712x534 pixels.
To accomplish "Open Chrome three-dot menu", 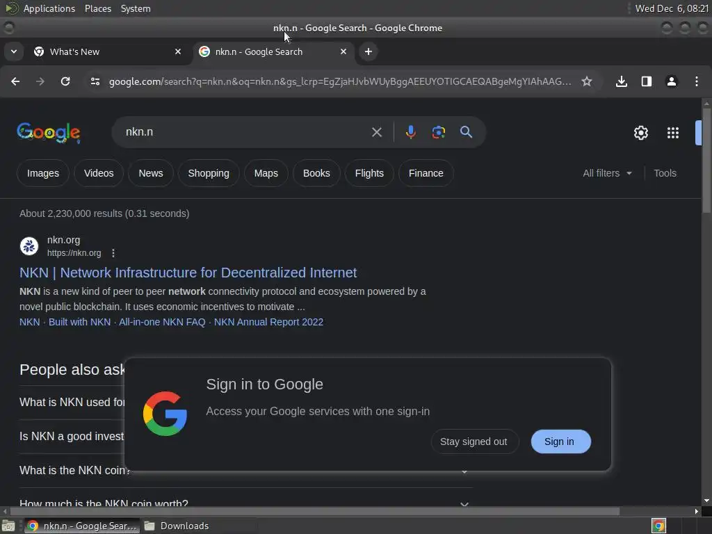I will 697,81.
